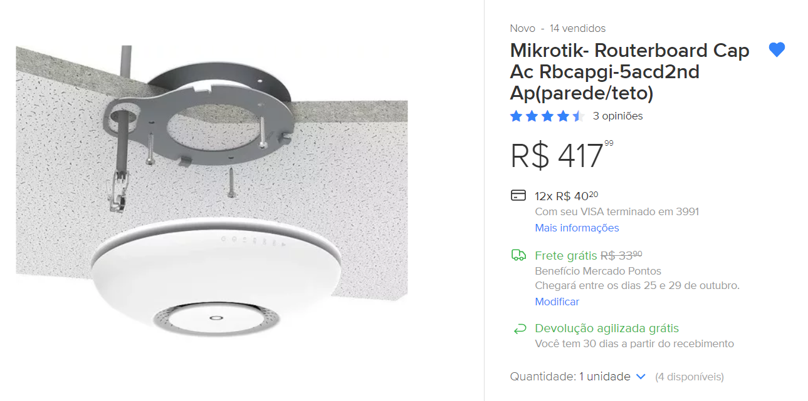Expand the Quantidade 1 unidade dropdown
The image size is (808, 401).
pyautogui.click(x=578, y=377)
